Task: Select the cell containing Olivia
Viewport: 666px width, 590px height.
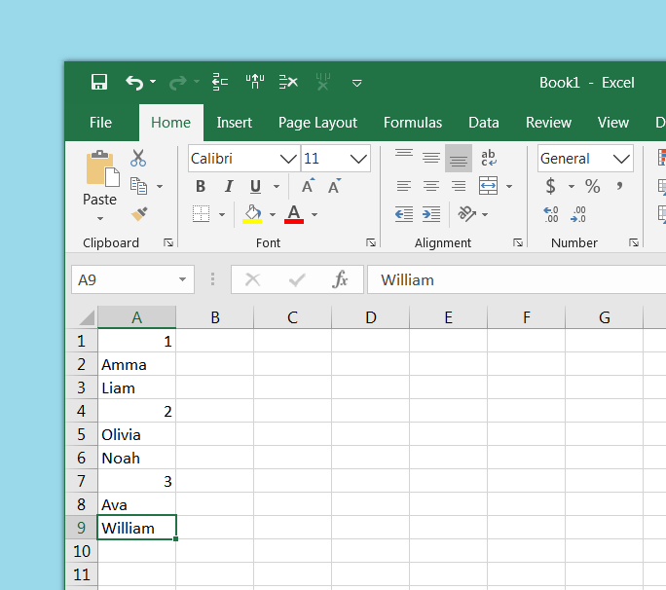Action: [136, 434]
